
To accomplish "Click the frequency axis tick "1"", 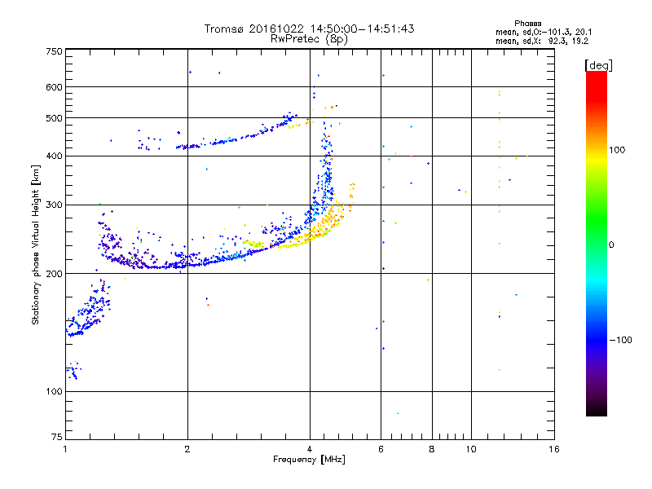I will coord(65,449).
